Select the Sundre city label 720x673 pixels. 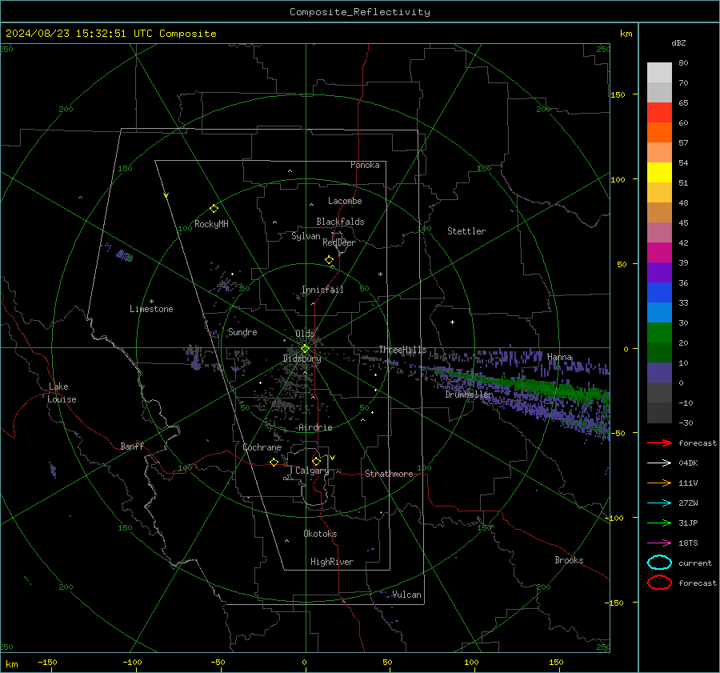[242, 332]
